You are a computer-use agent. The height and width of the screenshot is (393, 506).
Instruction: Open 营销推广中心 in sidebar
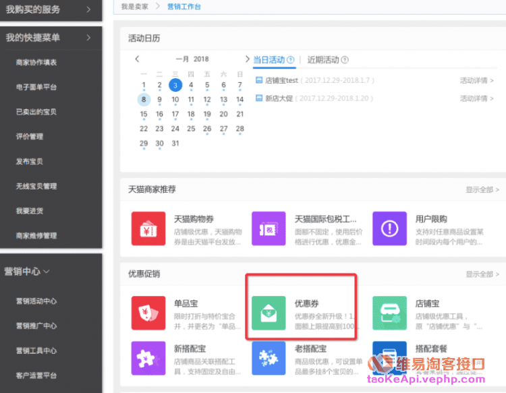[36, 326]
